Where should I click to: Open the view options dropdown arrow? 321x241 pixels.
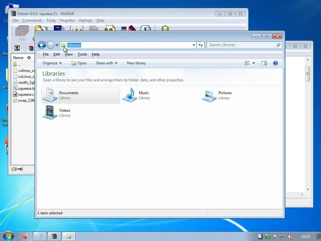(254, 63)
